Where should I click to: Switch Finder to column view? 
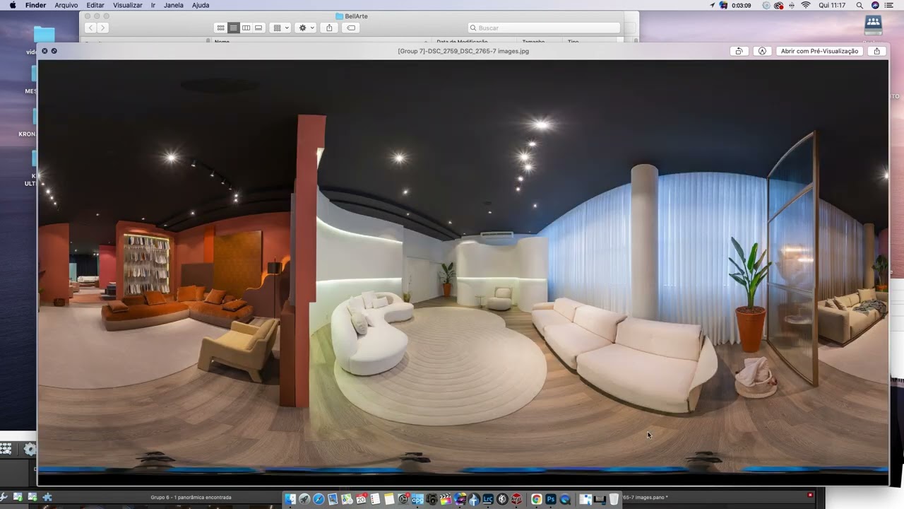(246, 28)
